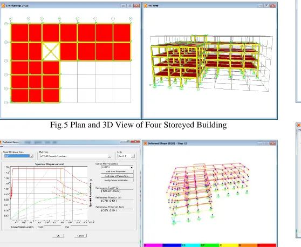Click the X-Y Plane window title icon

point(3,6)
